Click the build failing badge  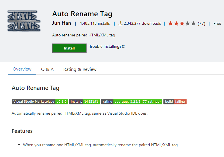click(175, 102)
